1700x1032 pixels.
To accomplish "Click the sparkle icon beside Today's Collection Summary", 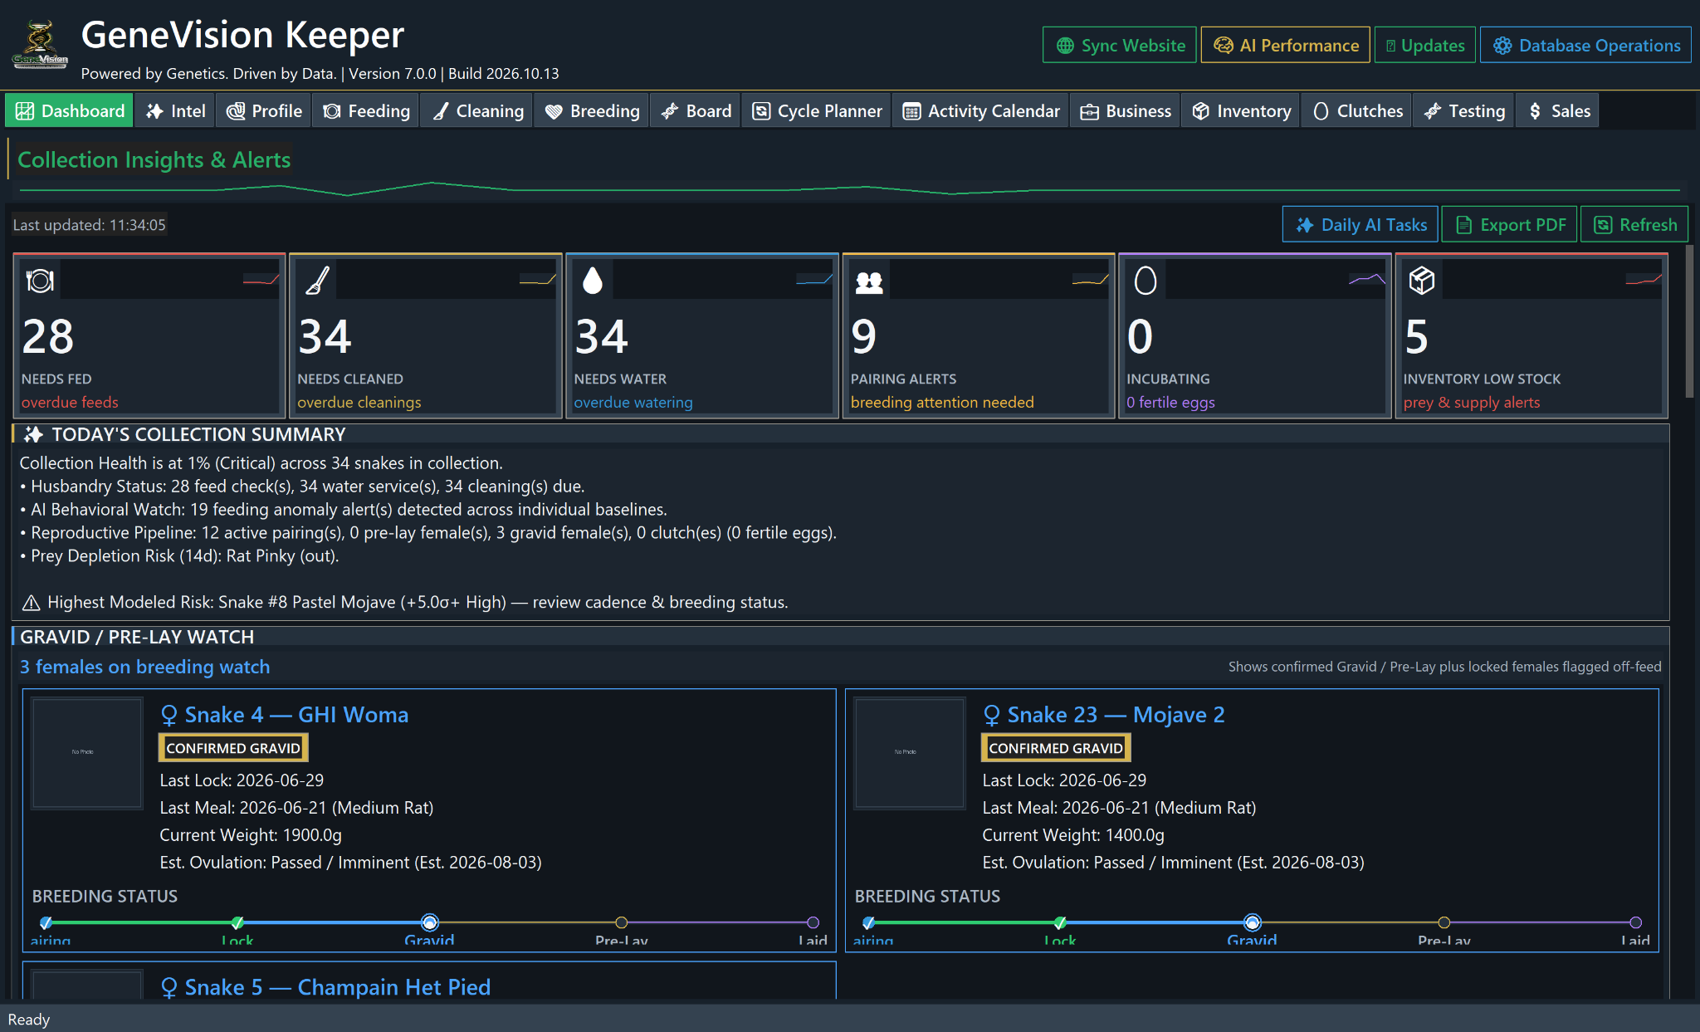I will click(33, 434).
